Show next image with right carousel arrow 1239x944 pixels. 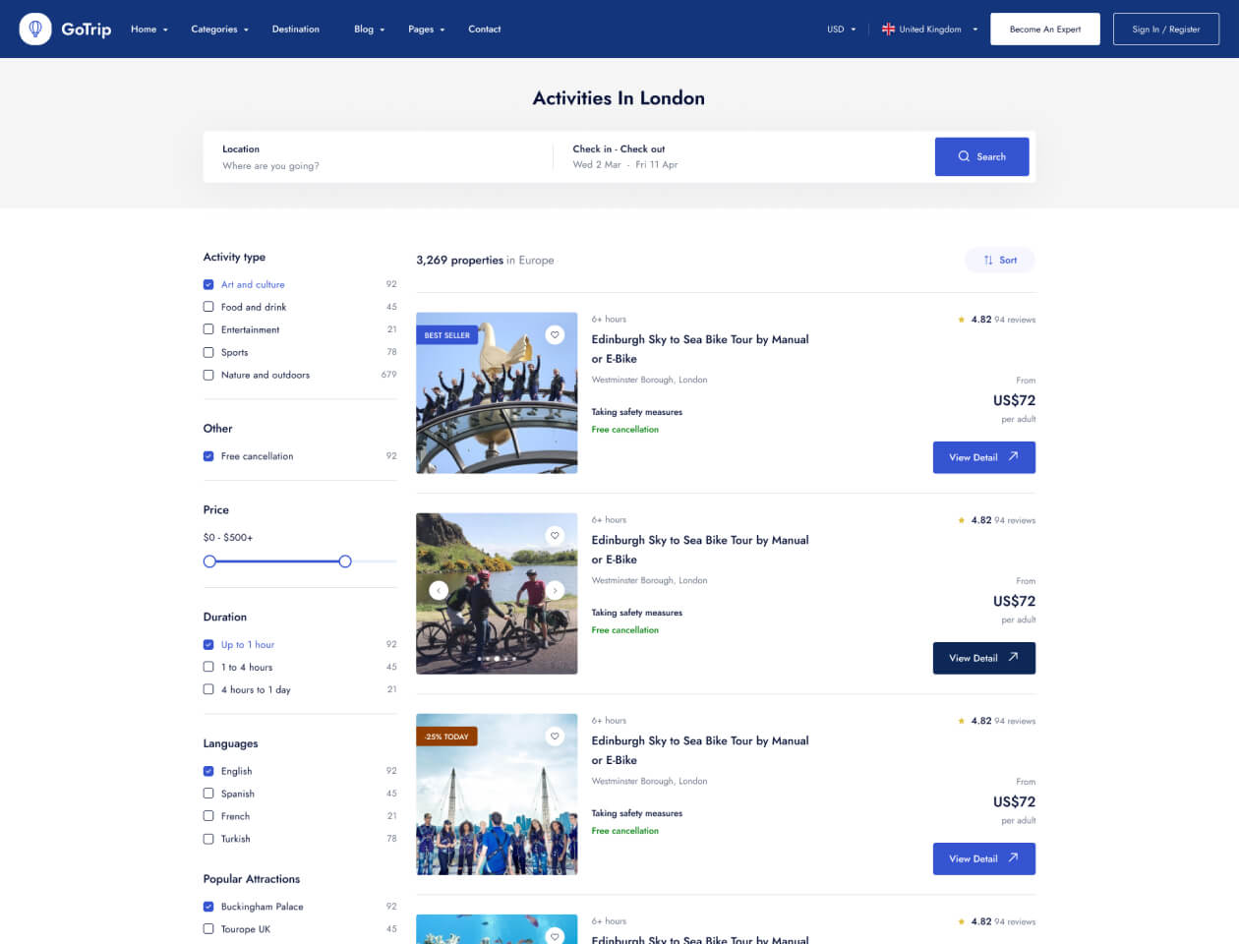(x=555, y=590)
